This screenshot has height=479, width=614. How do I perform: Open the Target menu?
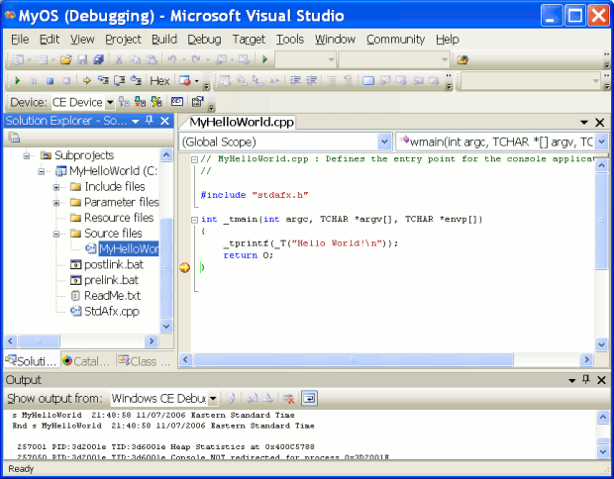click(x=249, y=40)
